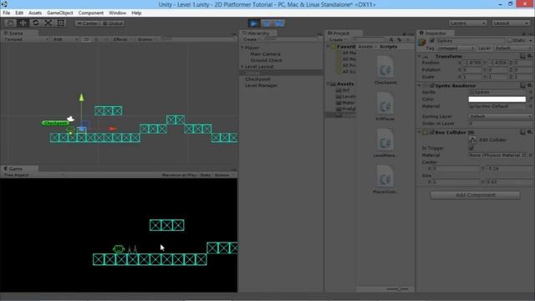Click the Edit Collider icon button

click(472, 140)
